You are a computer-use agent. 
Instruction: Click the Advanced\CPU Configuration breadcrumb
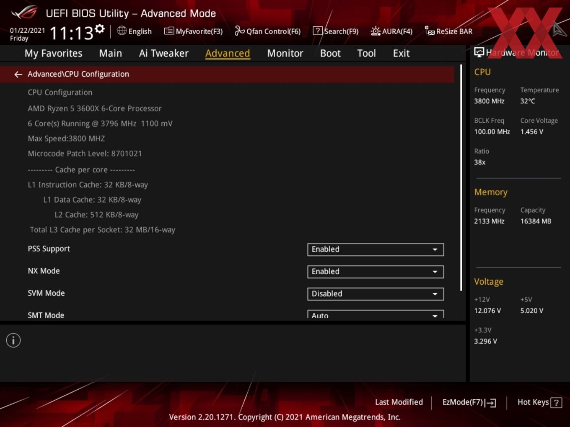(78, 74)
